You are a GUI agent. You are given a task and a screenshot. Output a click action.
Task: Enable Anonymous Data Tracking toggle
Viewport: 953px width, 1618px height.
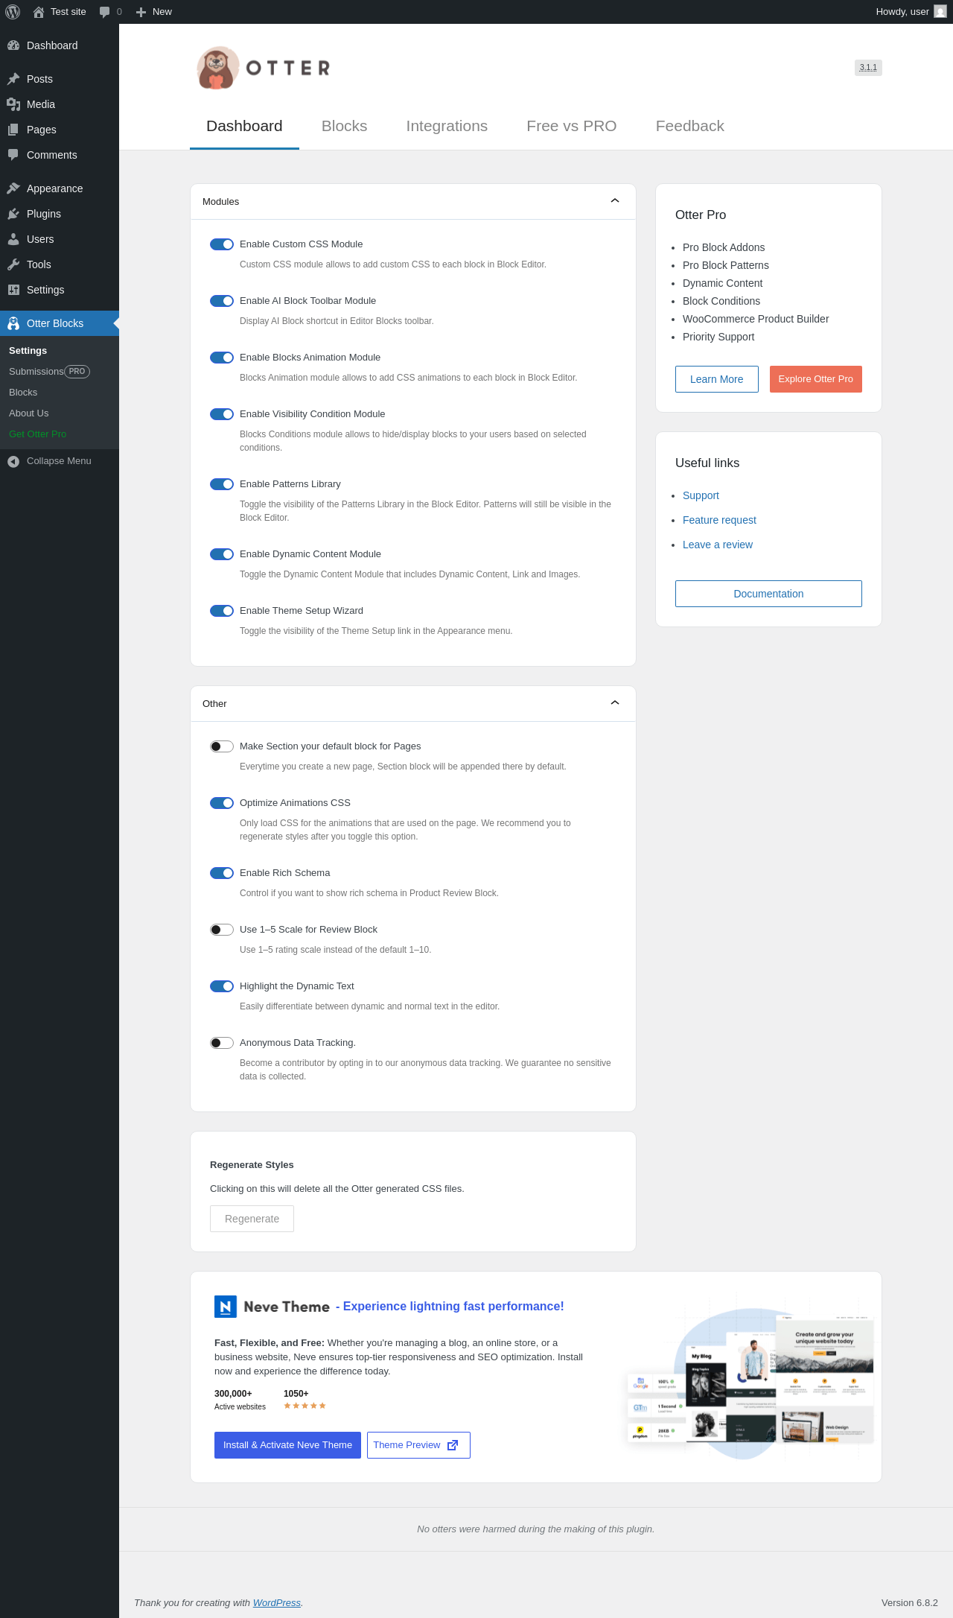[222, 1043]
